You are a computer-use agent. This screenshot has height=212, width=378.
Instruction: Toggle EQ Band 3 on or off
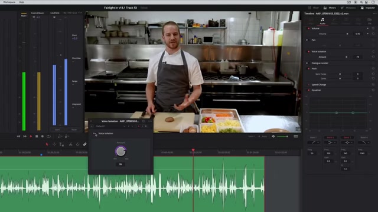click(347, 137)
